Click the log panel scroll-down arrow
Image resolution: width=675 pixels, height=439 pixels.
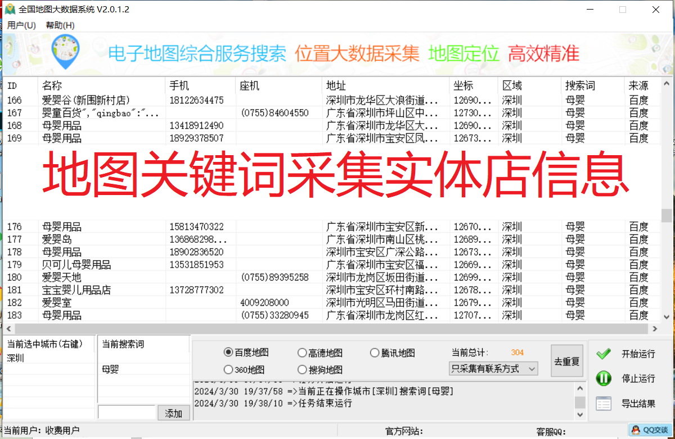pos(580,415)
